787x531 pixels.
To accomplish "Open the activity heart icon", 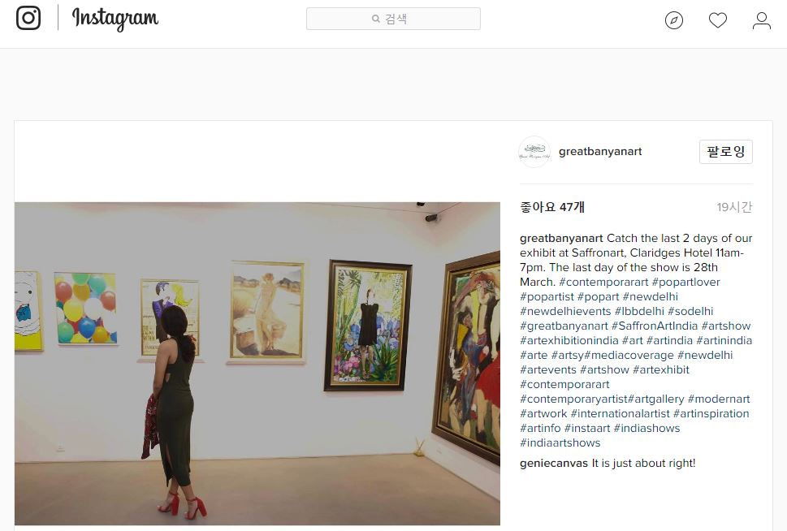I will [718, 20].
